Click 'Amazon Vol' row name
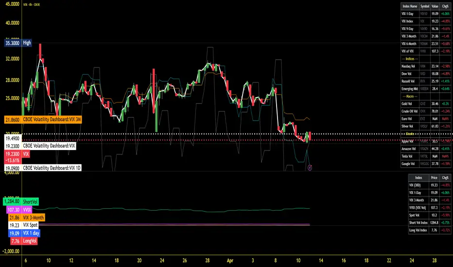 (408, 149)
